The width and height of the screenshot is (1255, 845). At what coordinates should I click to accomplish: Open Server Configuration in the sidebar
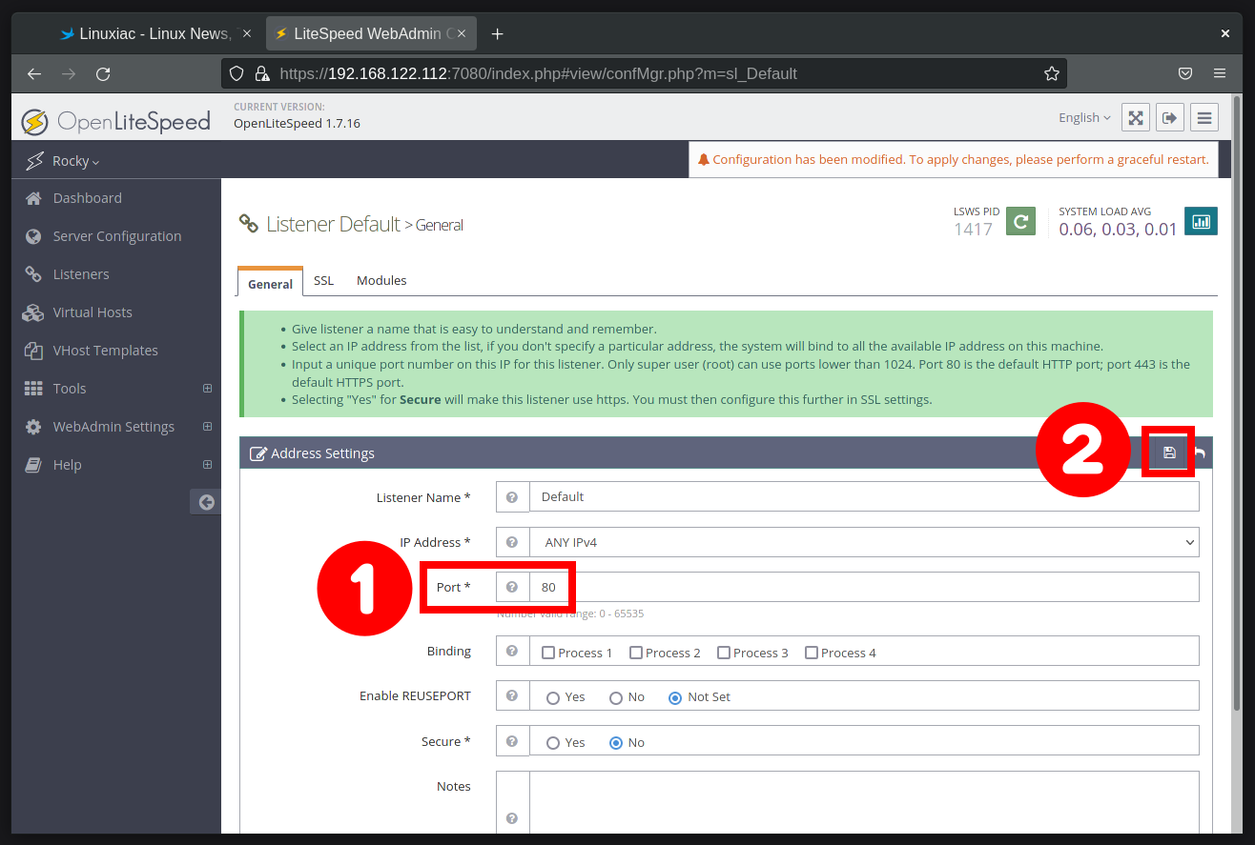click(118, 235)
